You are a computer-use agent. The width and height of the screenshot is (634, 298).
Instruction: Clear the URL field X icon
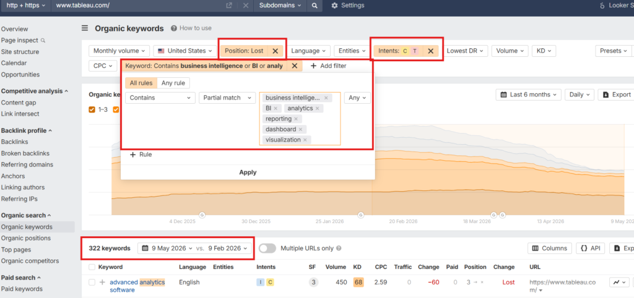[x=246, y=6]
